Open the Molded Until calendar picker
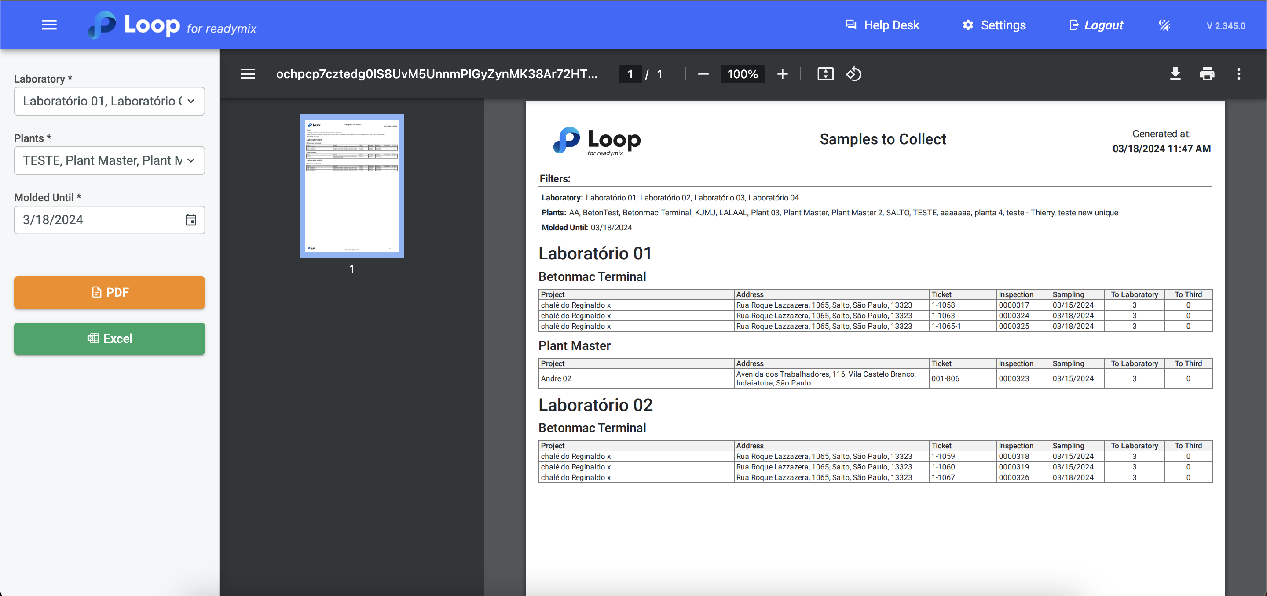 [191, 220]
